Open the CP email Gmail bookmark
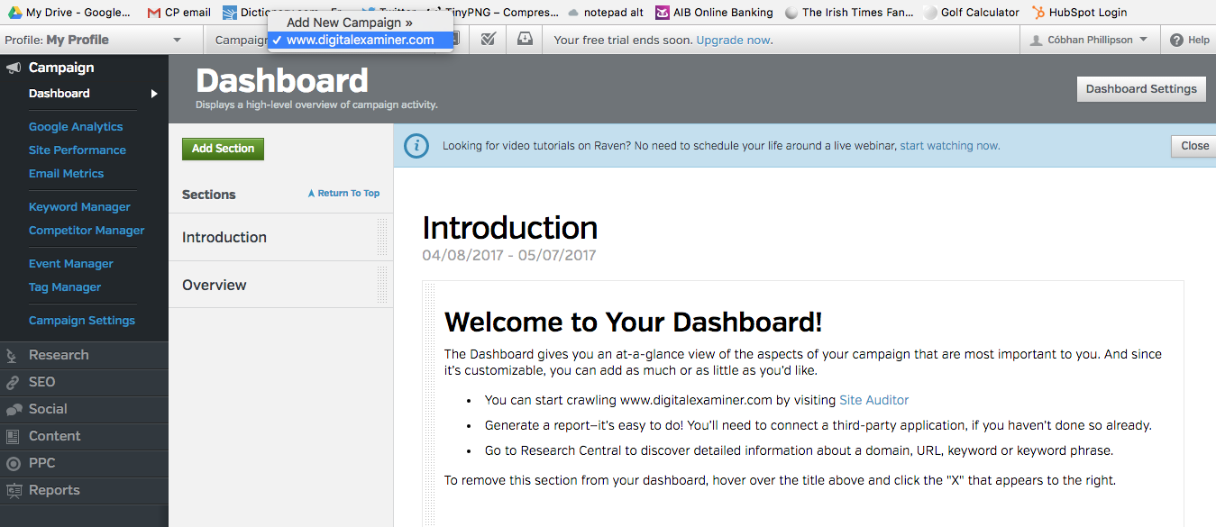The image size is (1216, 527). click(178, 13)
